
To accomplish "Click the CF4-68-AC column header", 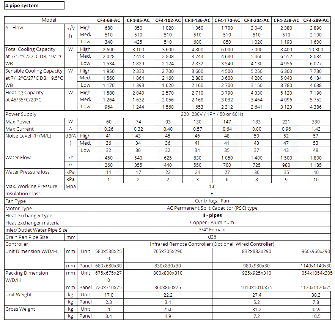I will click(109, 20).
